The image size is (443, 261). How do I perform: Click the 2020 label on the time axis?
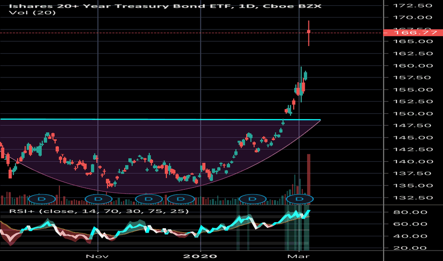coord(200,256)
